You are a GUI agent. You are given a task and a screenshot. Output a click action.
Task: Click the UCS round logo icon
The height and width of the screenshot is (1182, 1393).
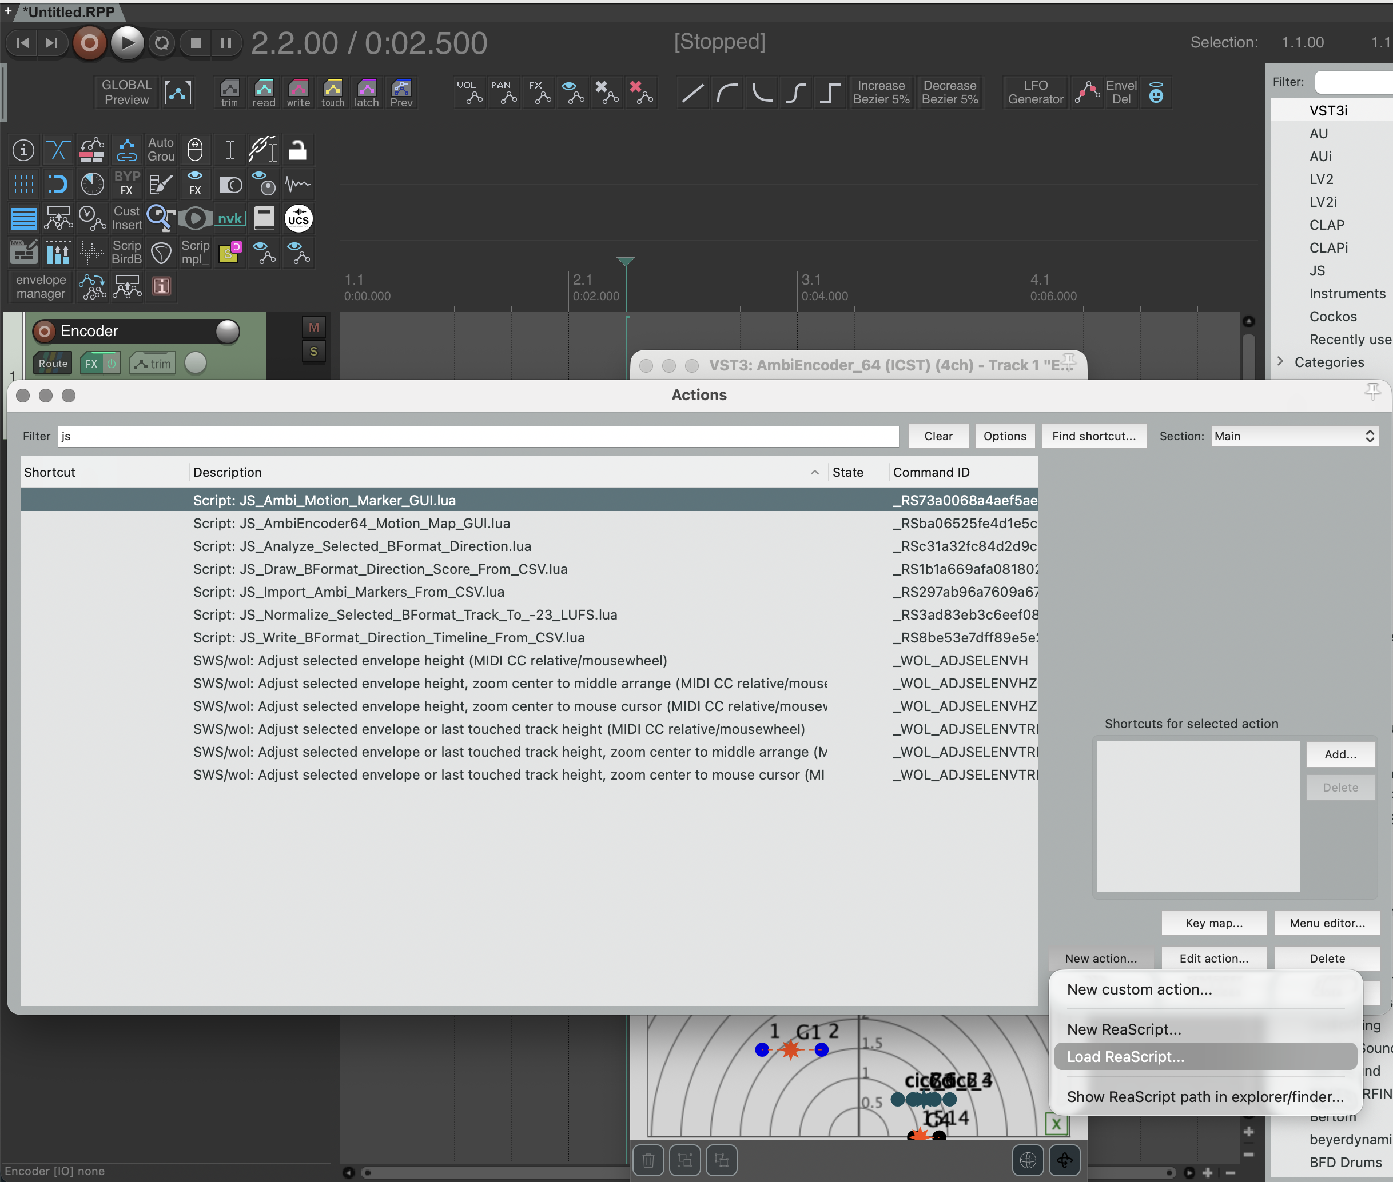tap(298, 219)
